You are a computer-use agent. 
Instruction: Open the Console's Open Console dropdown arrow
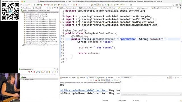click(x=120, y=80)
